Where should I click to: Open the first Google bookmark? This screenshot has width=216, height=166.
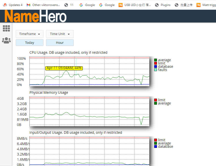point(87,5)
